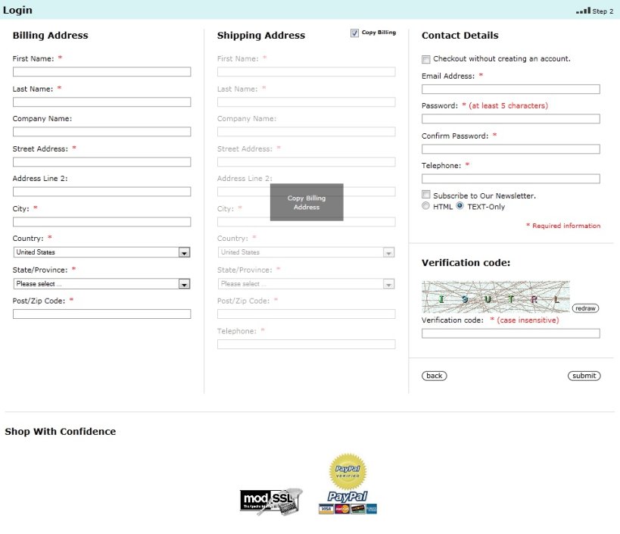Select the HTML newsletter radio button

[425, 205]
